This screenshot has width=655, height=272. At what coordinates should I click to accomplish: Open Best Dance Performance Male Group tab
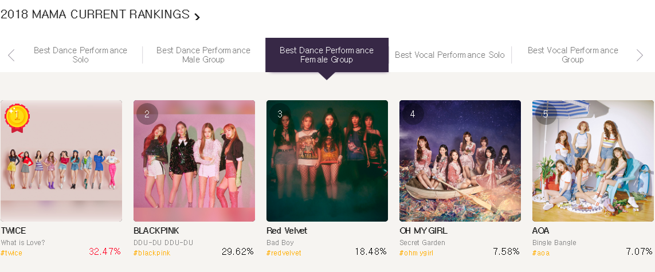[203, 55]
